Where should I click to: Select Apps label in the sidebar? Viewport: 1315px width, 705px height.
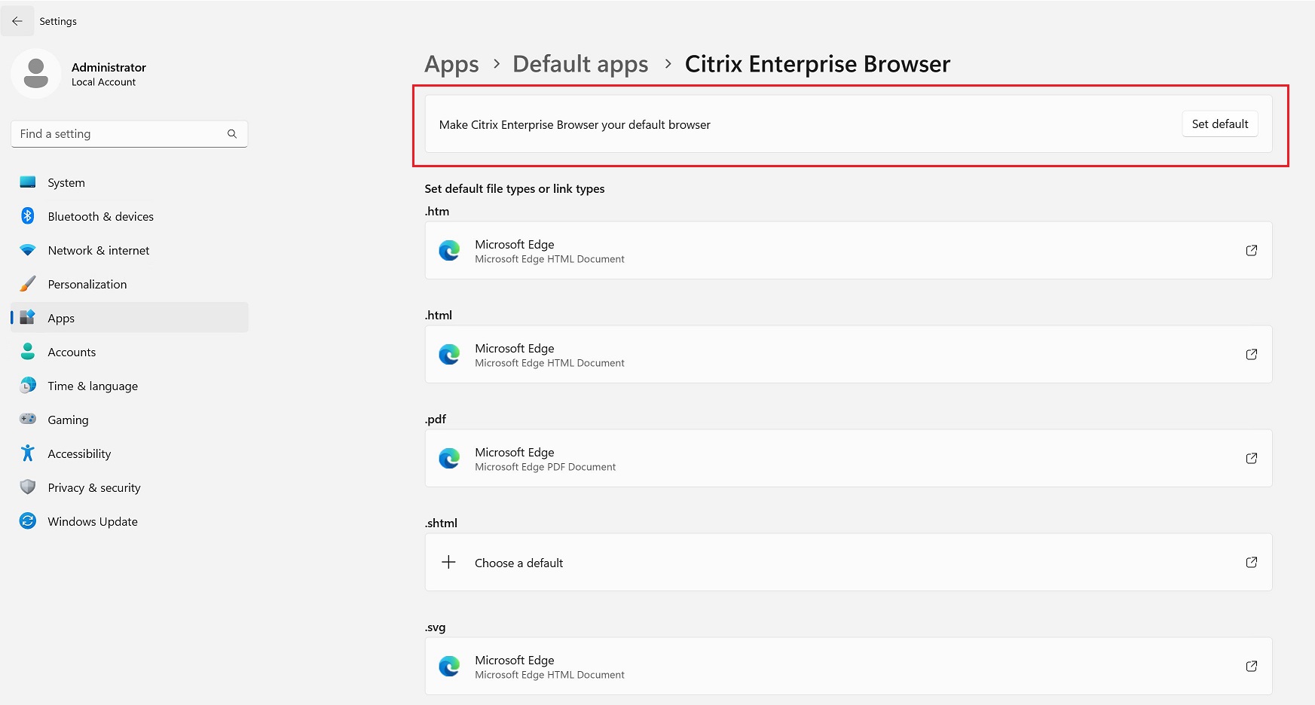point(61,319)
